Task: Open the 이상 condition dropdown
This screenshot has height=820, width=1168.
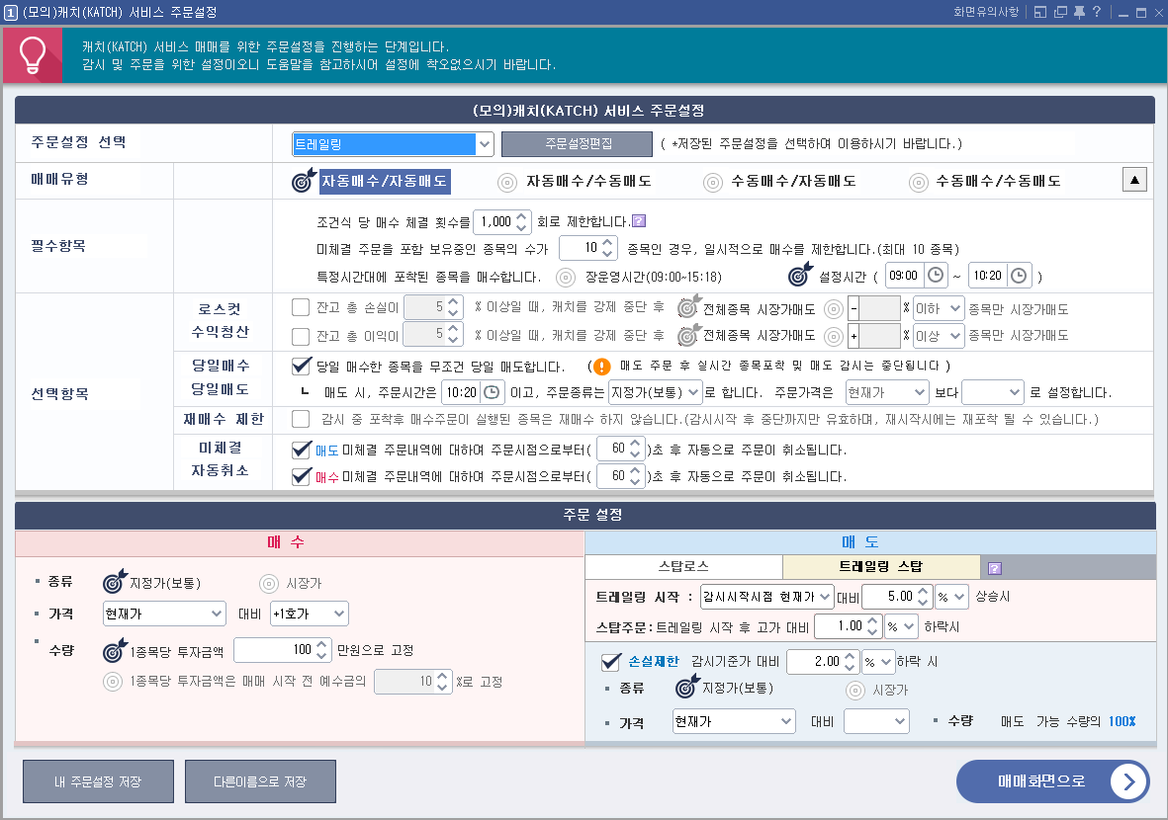Action: (x=939, y=336)
